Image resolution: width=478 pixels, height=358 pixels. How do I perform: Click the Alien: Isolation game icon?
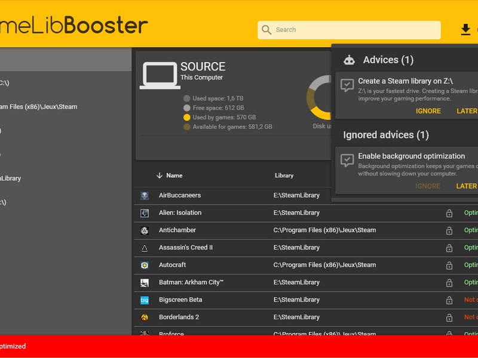tap(145, 213)
